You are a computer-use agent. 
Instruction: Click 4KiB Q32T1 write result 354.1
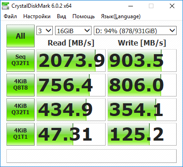point(142,110)
